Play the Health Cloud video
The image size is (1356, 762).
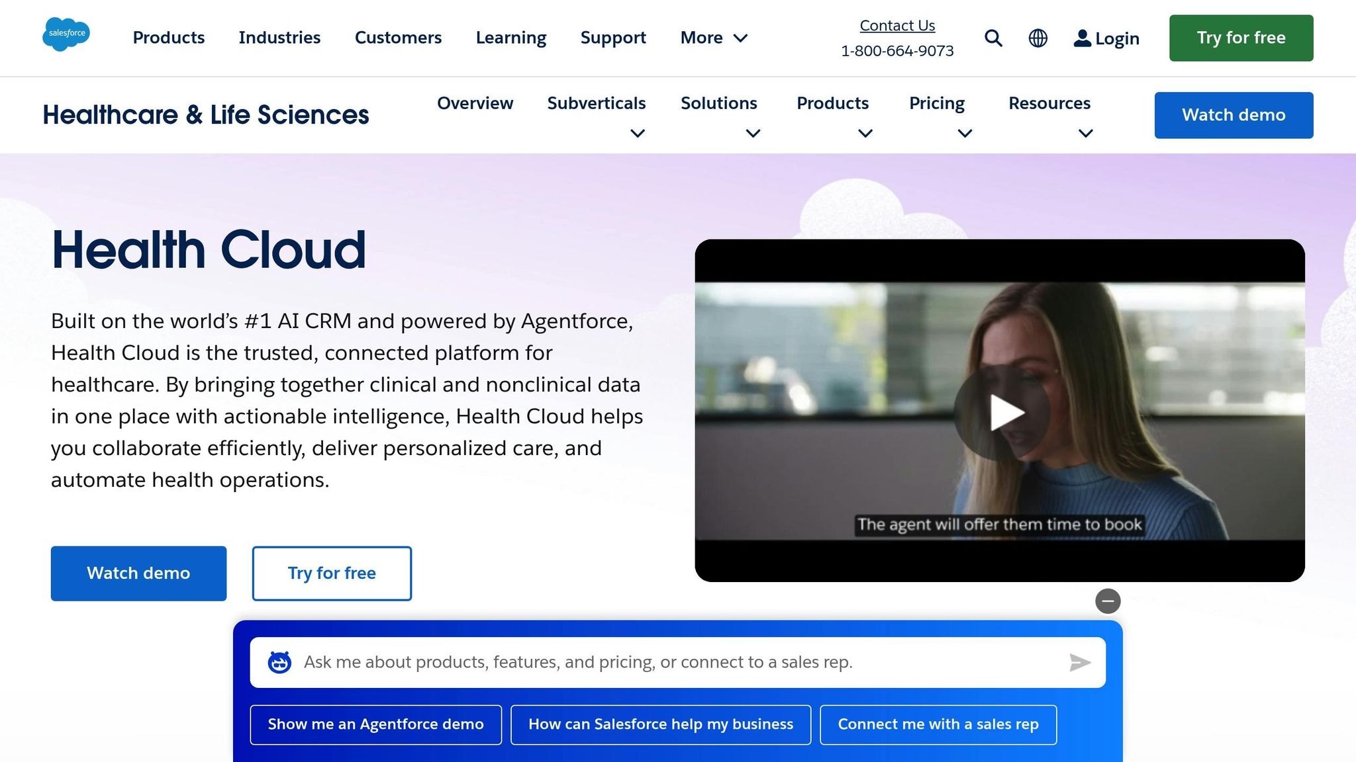tap(1002, 413)
